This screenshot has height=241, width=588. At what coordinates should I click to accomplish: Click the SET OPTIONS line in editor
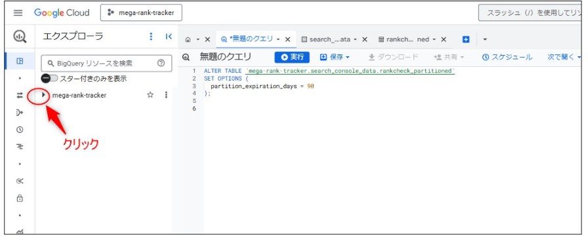point(226,79)
